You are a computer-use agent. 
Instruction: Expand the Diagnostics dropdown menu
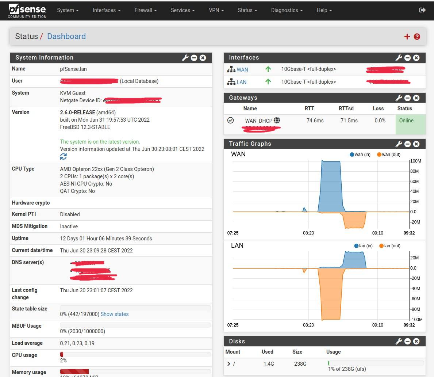click(x=287, y=10)
